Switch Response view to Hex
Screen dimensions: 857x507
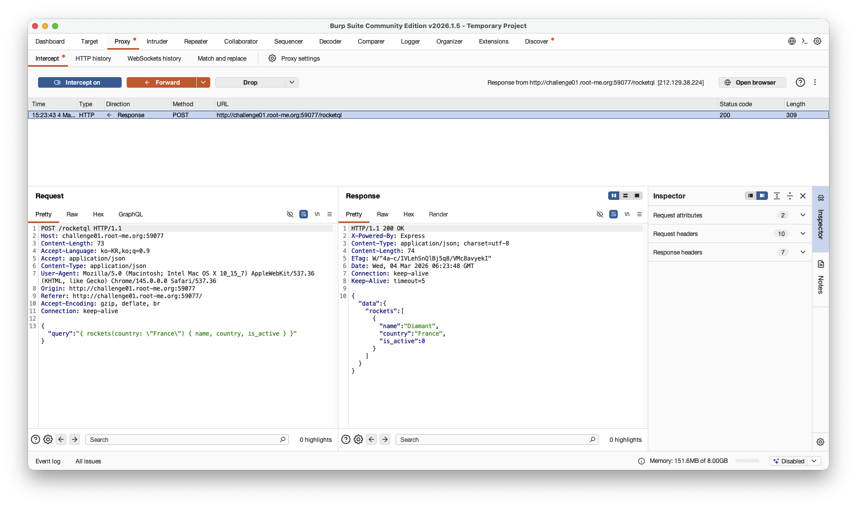click(408, 214)
